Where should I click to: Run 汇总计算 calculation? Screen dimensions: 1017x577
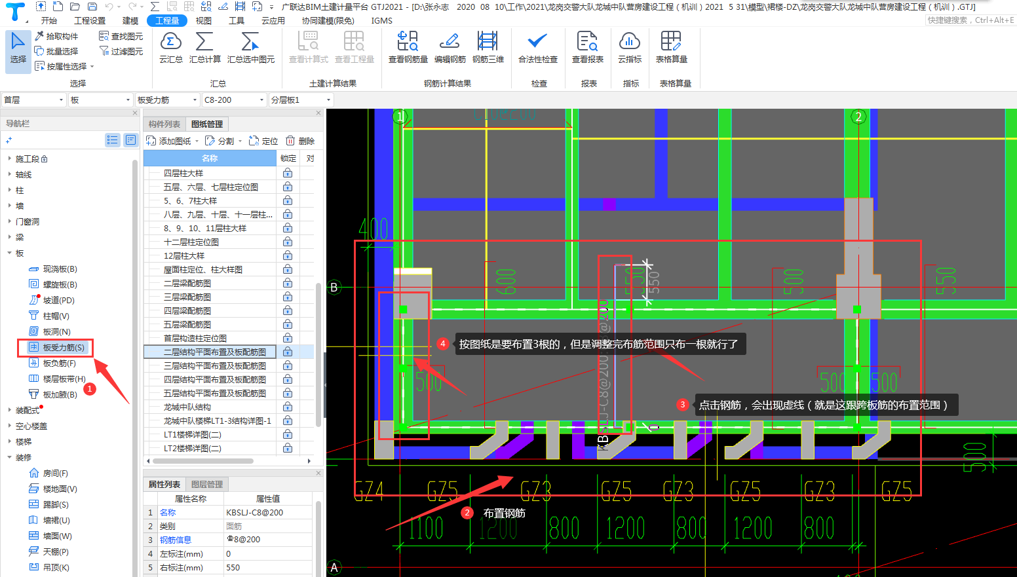click(x=204, y=48)
